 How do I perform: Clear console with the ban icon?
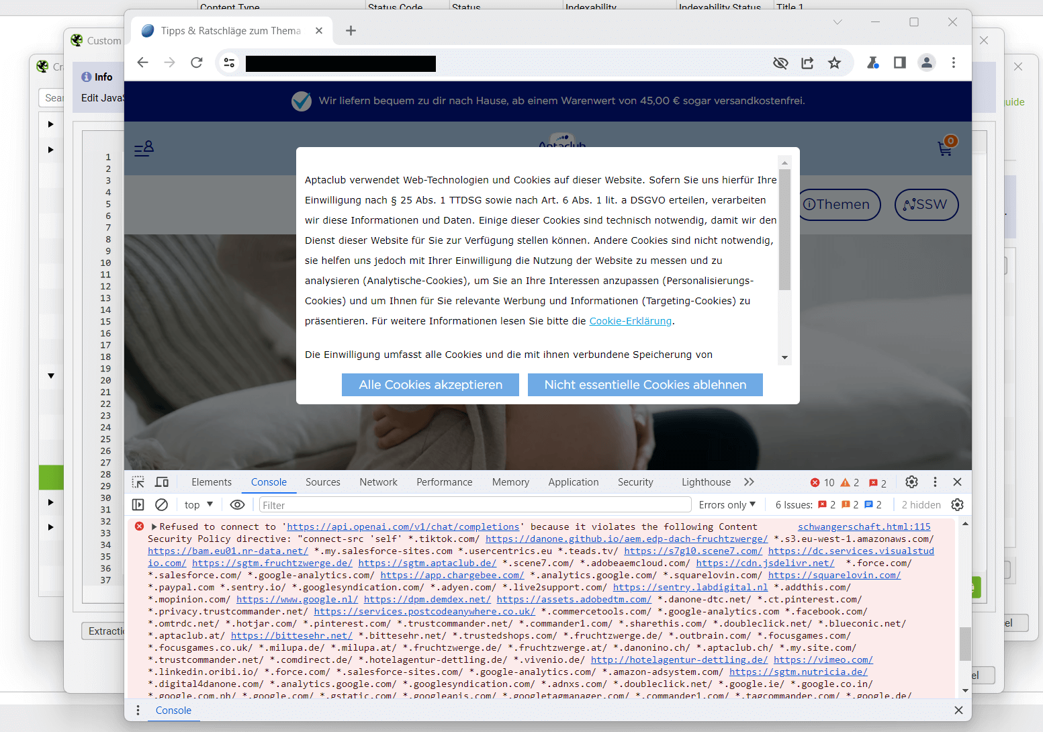coord(161,505)
